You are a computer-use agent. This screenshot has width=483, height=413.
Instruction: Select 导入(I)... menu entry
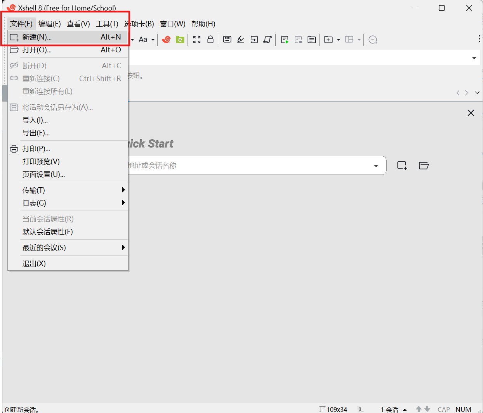pyautogui.click(x=68, y=120)
